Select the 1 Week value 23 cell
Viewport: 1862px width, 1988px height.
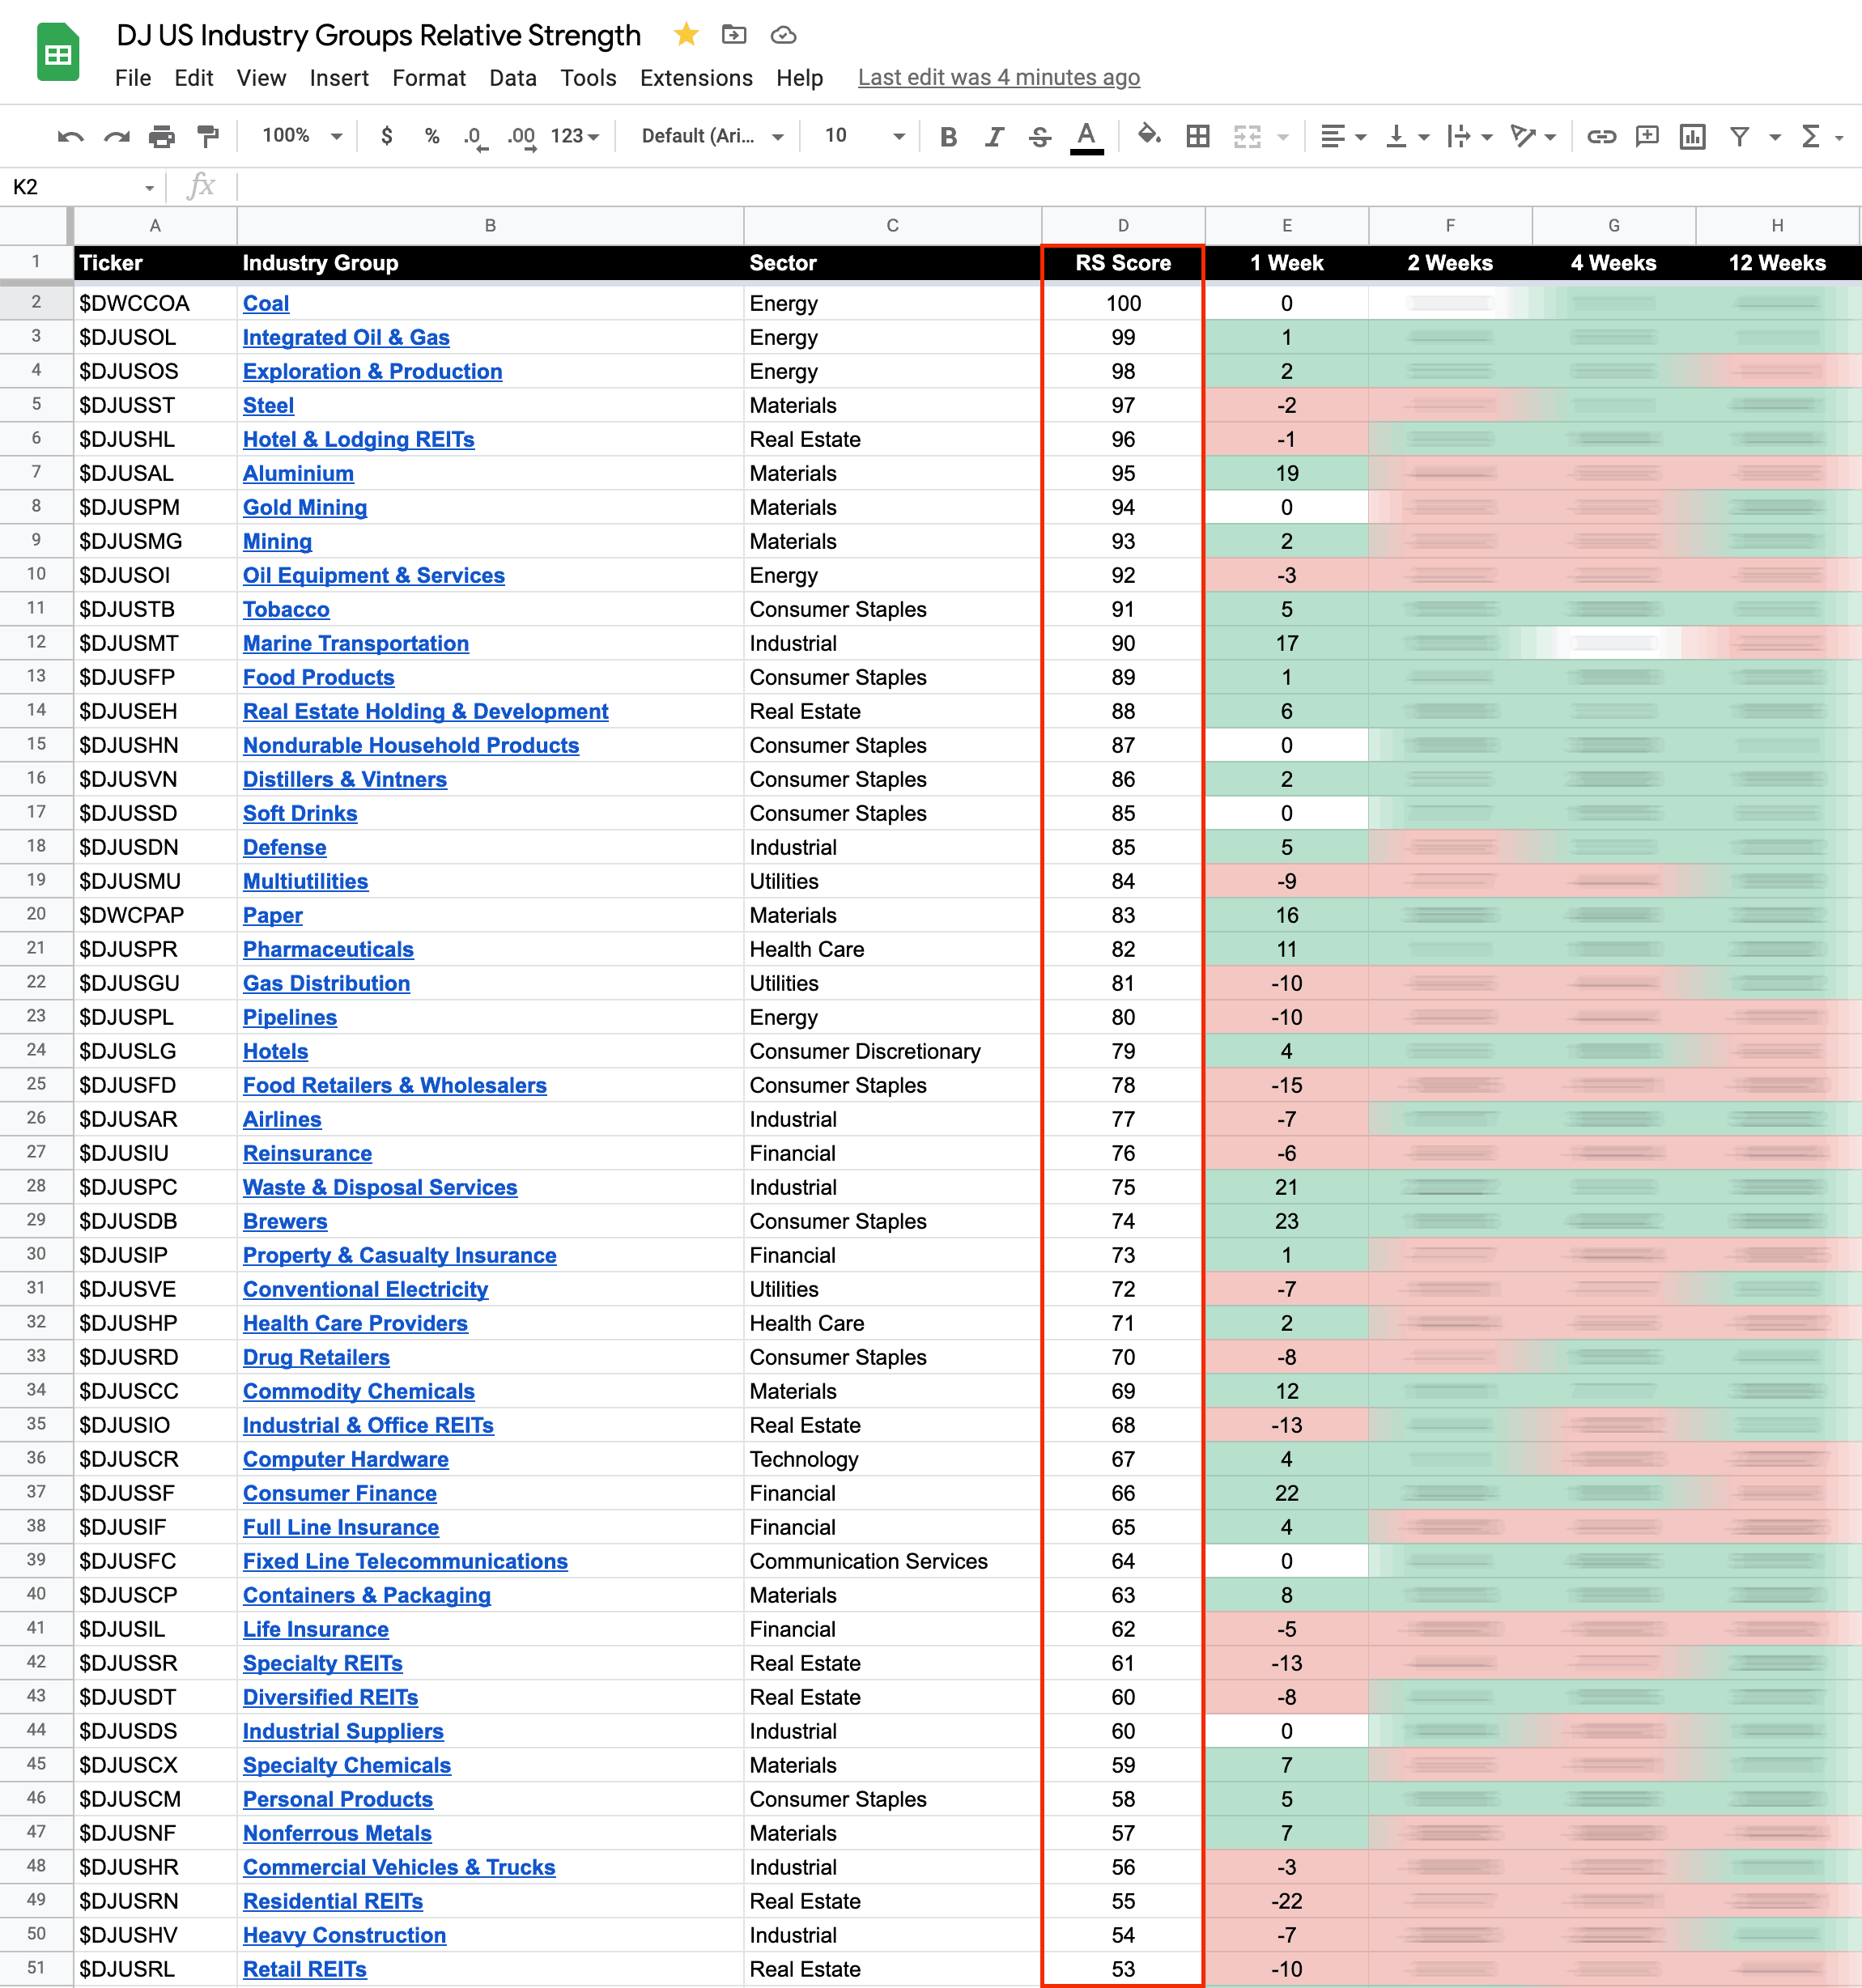coord(1286,1221)
